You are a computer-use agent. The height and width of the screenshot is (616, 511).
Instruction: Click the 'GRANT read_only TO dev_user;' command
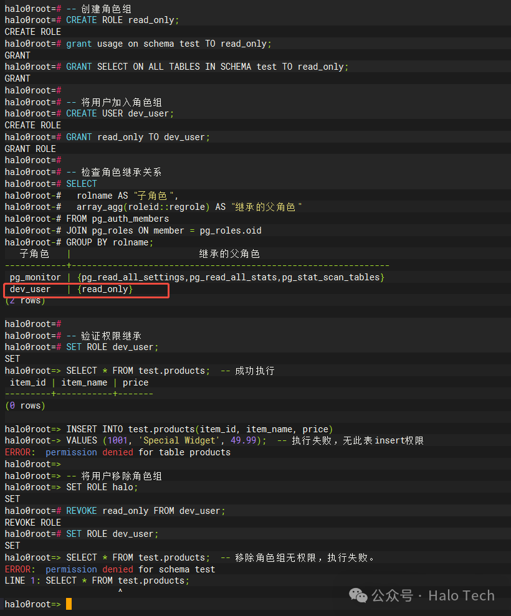tap(138, 137)
